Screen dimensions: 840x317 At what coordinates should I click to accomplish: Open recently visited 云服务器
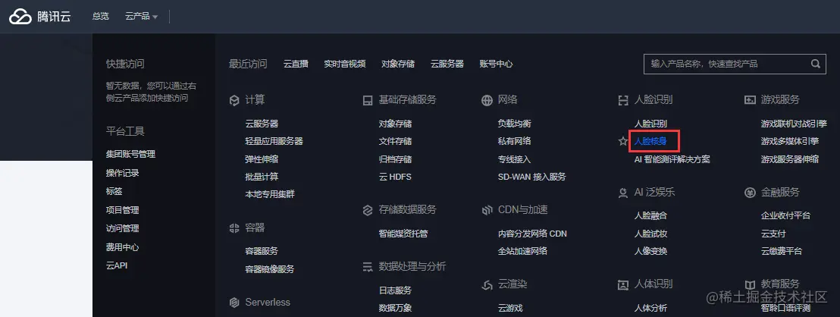click(447, 64)
